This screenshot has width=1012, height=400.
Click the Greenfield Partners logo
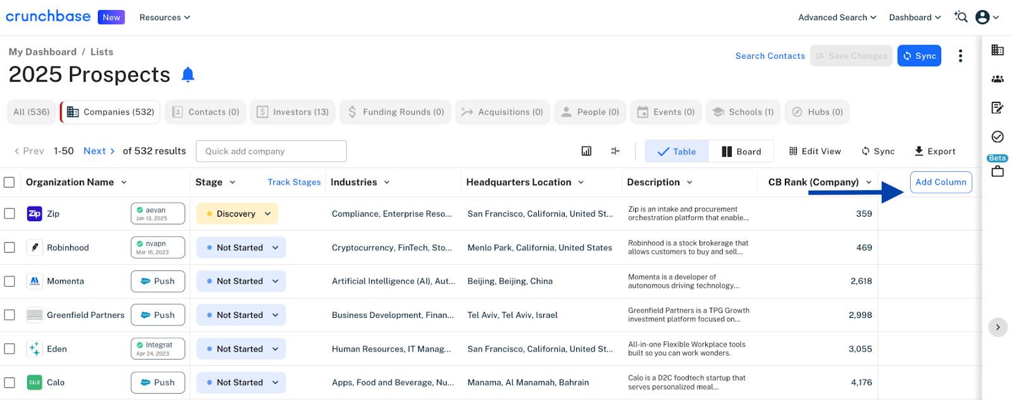tap(35, 315)
